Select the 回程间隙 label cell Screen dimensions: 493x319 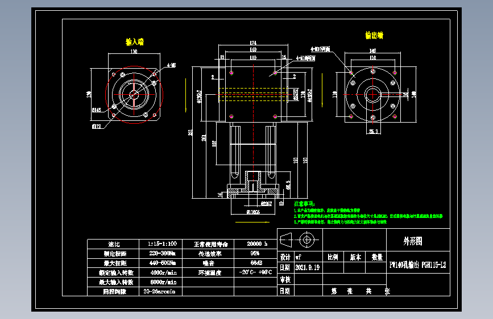tap(114, 292)
